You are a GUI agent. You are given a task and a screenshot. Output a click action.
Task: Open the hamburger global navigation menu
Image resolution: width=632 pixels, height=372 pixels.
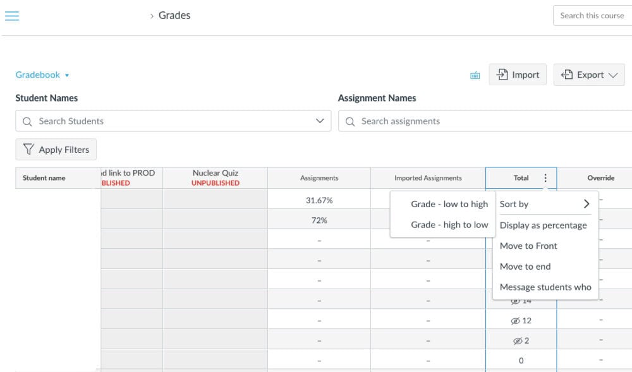pos(12,16)
